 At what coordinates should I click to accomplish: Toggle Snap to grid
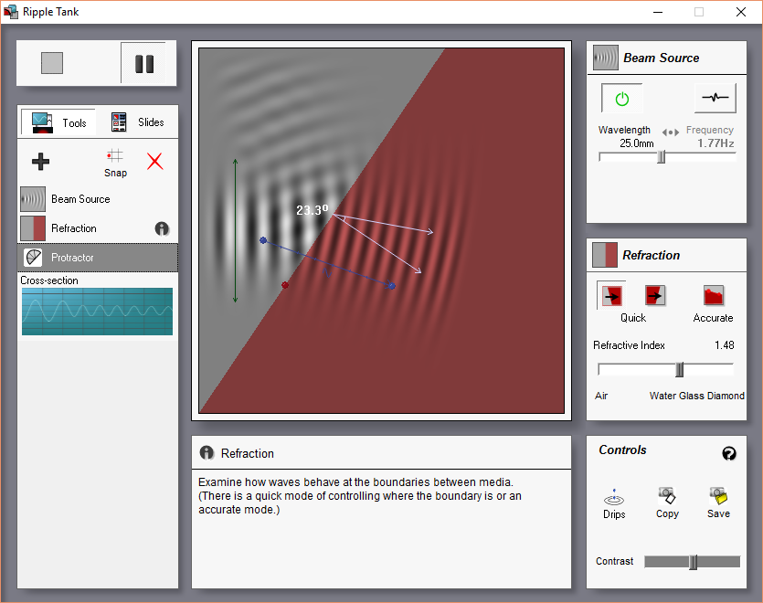pos(115,163)
